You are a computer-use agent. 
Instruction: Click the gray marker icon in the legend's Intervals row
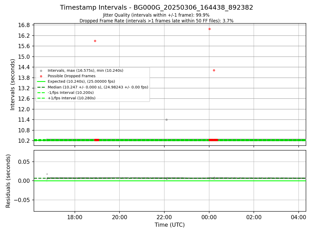pyautogui.click(x=41, y=71)
